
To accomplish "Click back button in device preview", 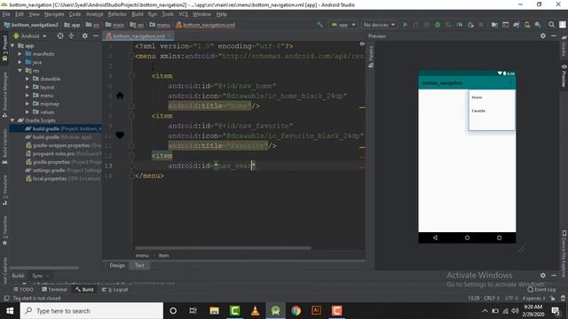I will click(435, 237).
